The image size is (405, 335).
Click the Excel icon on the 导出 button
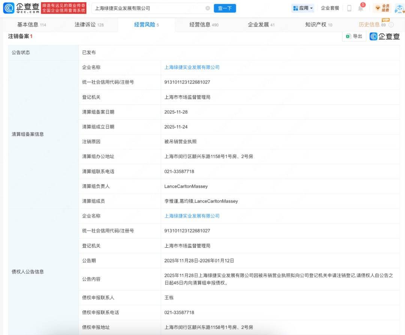[348, 36]
